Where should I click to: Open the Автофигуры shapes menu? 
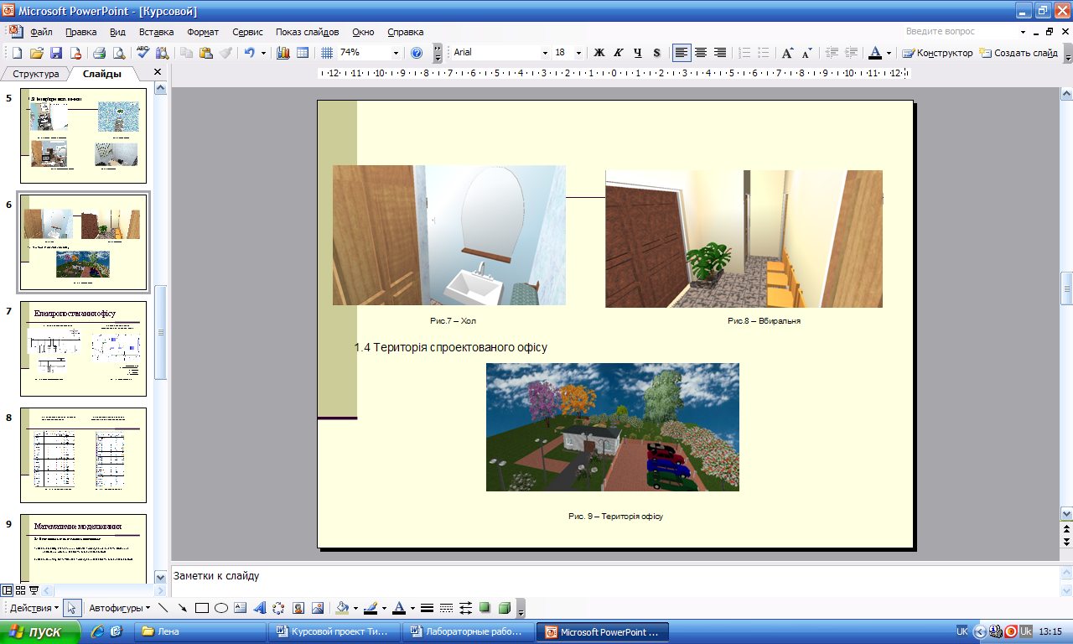[x=120, y=608]
